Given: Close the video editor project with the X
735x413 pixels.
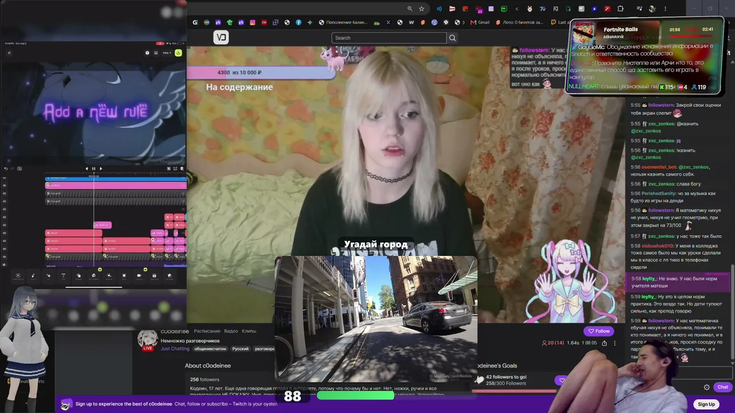Looking at the screenshot, I should click(9, 53).
